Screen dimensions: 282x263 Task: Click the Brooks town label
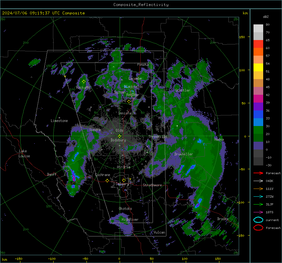[223, 219]
